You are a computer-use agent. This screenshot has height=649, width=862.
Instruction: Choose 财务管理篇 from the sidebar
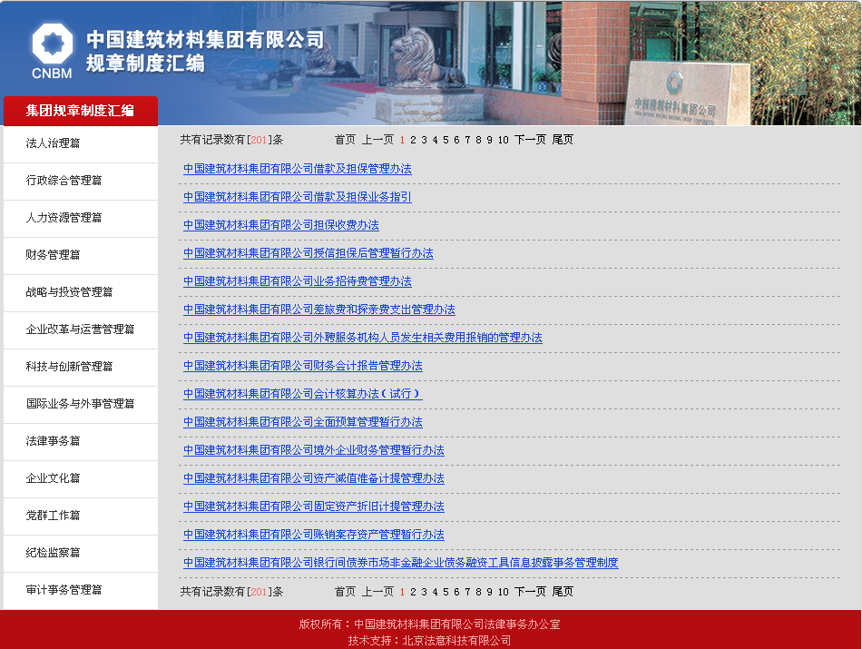[53, 255]
